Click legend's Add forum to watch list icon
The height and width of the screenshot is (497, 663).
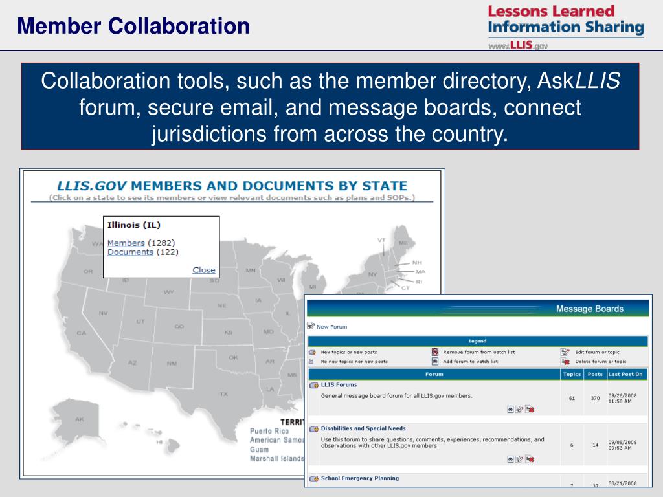pos(435,361)
